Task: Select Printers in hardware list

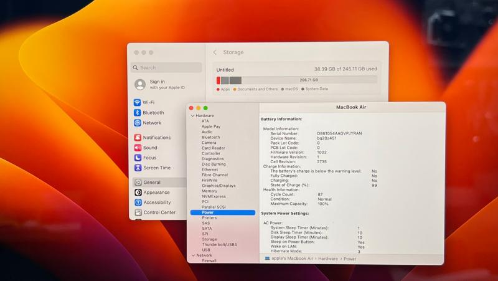Action: click(209, 217)
